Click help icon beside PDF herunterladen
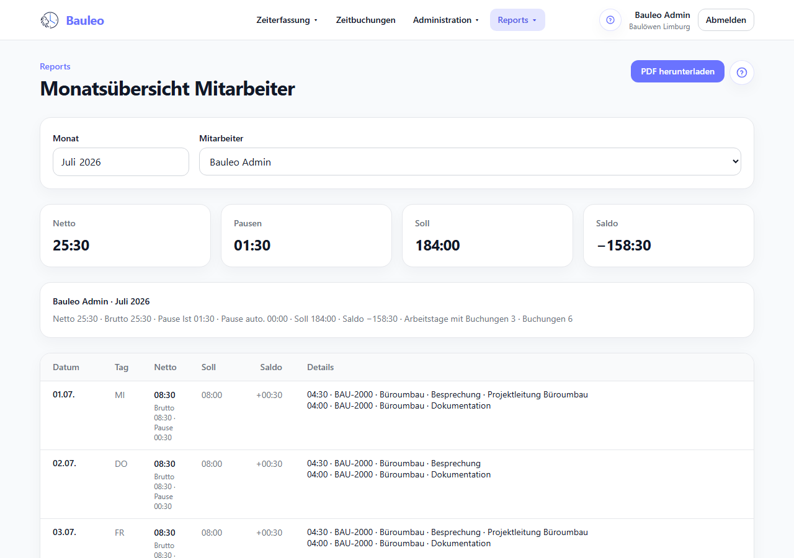Screen dimensions: 794x558 742,73
